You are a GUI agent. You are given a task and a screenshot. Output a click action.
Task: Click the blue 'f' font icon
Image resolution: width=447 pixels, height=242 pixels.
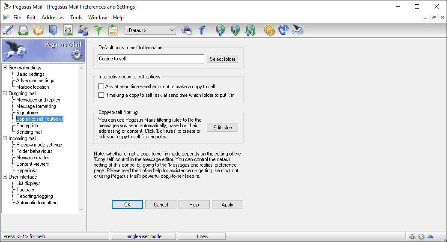[x=202, y=30]
